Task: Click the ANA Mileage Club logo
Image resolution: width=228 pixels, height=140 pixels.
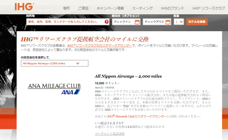Action: click(54, 89)
